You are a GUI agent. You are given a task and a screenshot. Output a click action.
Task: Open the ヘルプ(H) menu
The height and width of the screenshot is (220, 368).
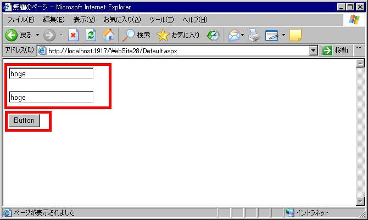click(195, 20)
